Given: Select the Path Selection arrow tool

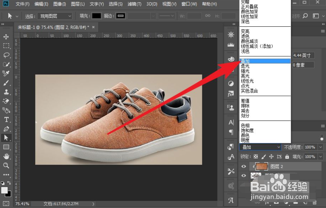Looking at the screenshot, I should pos(6,138).
